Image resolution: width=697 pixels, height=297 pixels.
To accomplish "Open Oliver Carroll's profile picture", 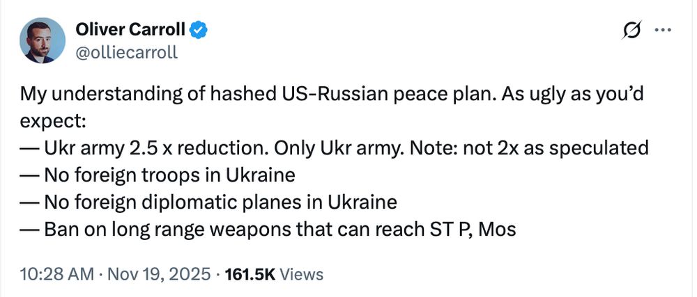I will 43,40.
